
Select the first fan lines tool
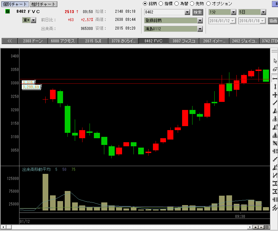click(x=275, y=111)
